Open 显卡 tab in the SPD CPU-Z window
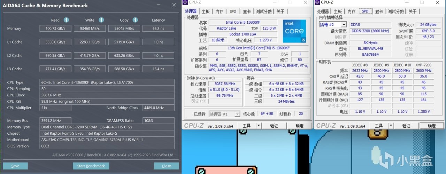 pos(379,11)
